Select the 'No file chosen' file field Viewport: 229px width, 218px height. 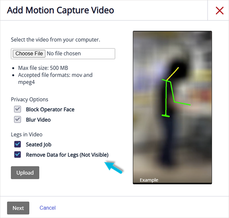(x=63, y=54)
